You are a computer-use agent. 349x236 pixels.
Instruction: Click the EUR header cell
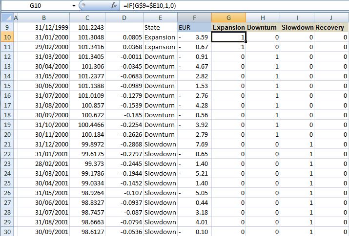[194, 27]
